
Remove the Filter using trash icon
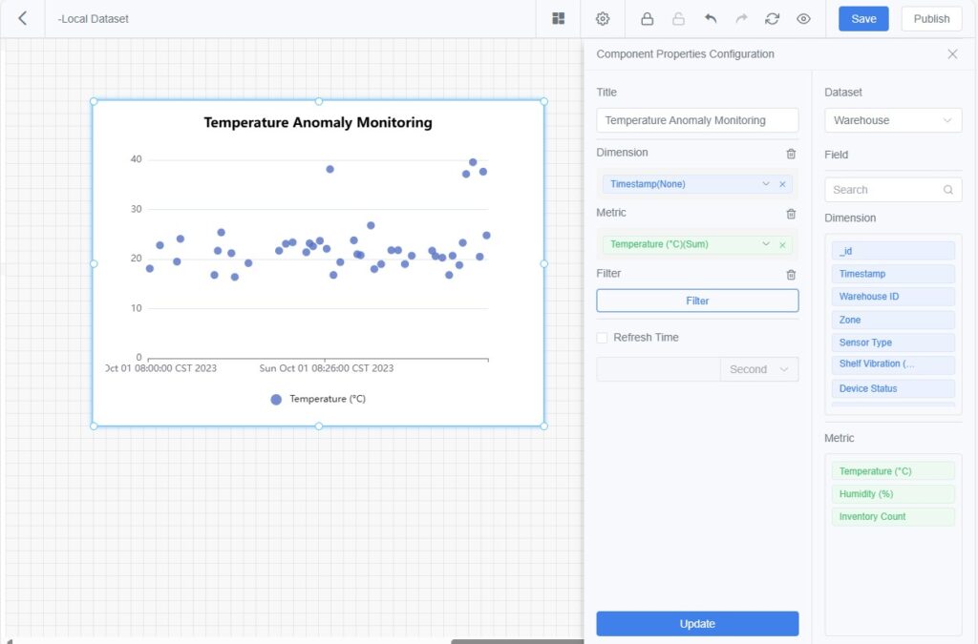pos(791,275)
